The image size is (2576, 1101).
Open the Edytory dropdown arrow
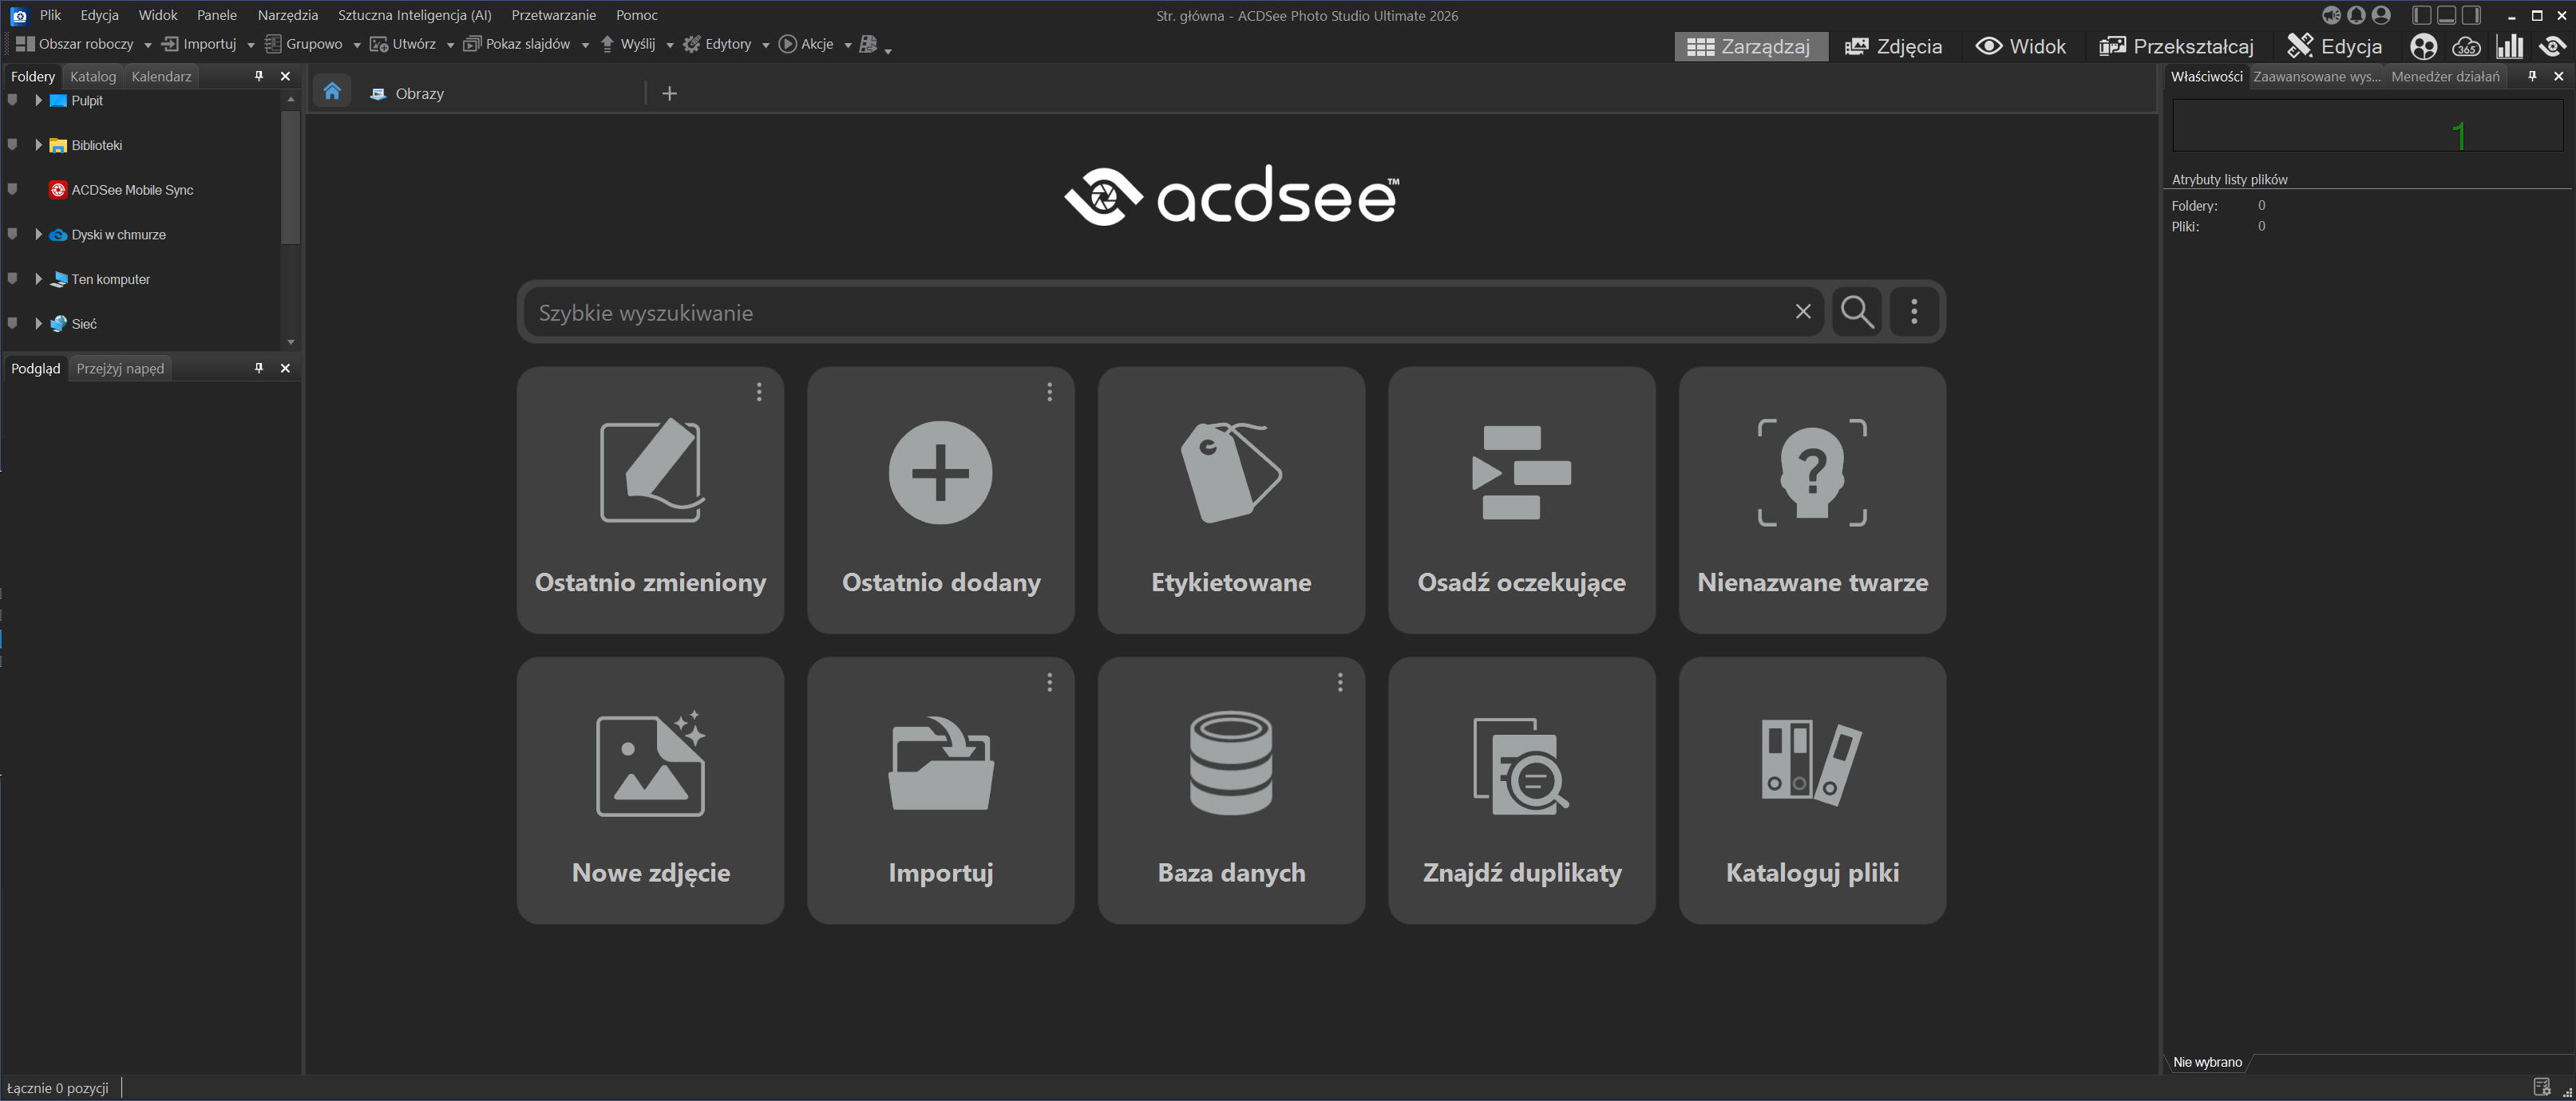point(765,45)
